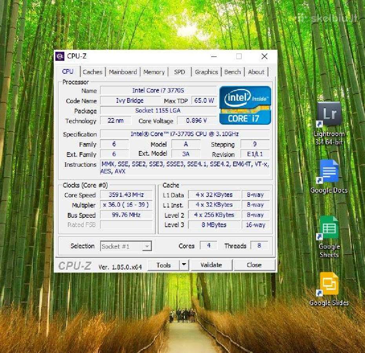Viewport: 365px width, 353px height.
Task: Close CPU-Z with the X button
Action: point(265,56)
